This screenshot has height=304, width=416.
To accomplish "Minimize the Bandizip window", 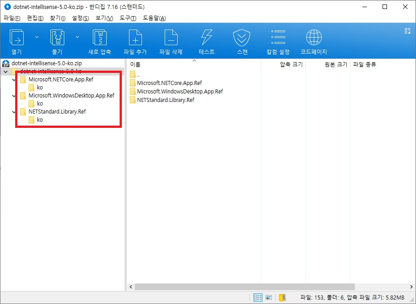I will (x=365, y=7).
